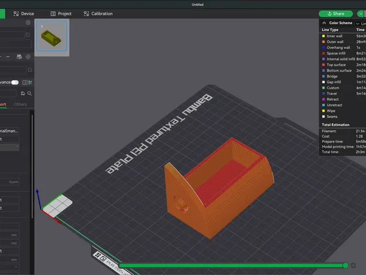Click the 'Color Scheme' label
The width and height of the screenshot is (366, 275).
341,23
